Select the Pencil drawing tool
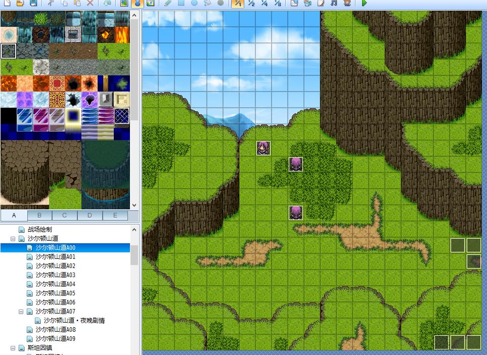The height and width of the screenshot is (355, 487). [168, 3]
